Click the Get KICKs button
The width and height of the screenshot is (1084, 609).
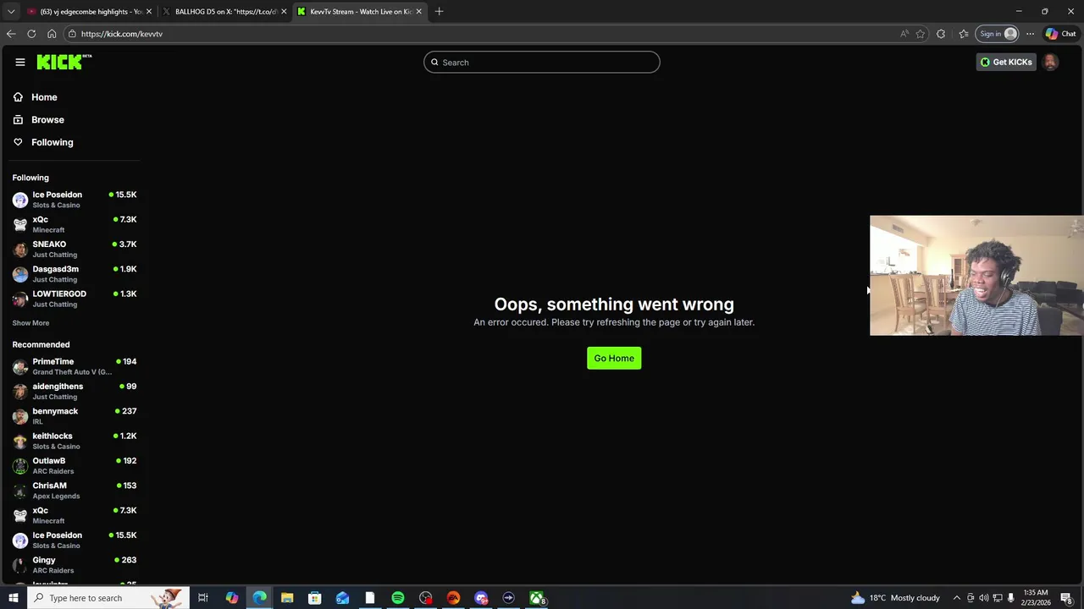tap(1006, 62)
